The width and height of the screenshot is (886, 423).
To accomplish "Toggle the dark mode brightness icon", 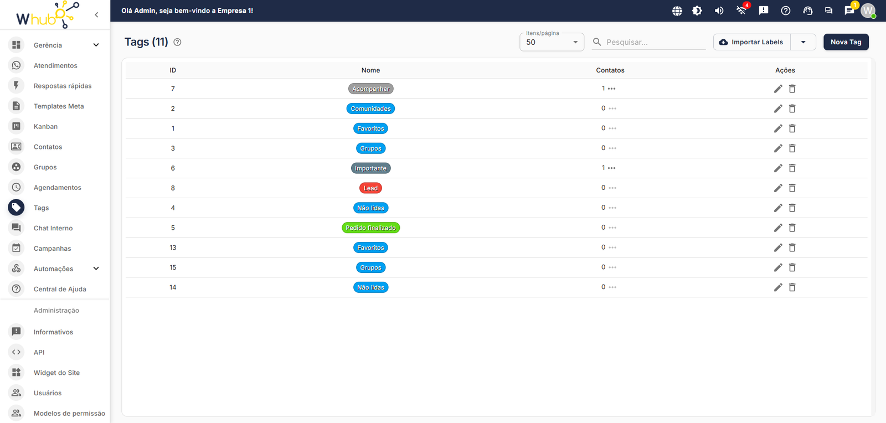I will [697, 11].
